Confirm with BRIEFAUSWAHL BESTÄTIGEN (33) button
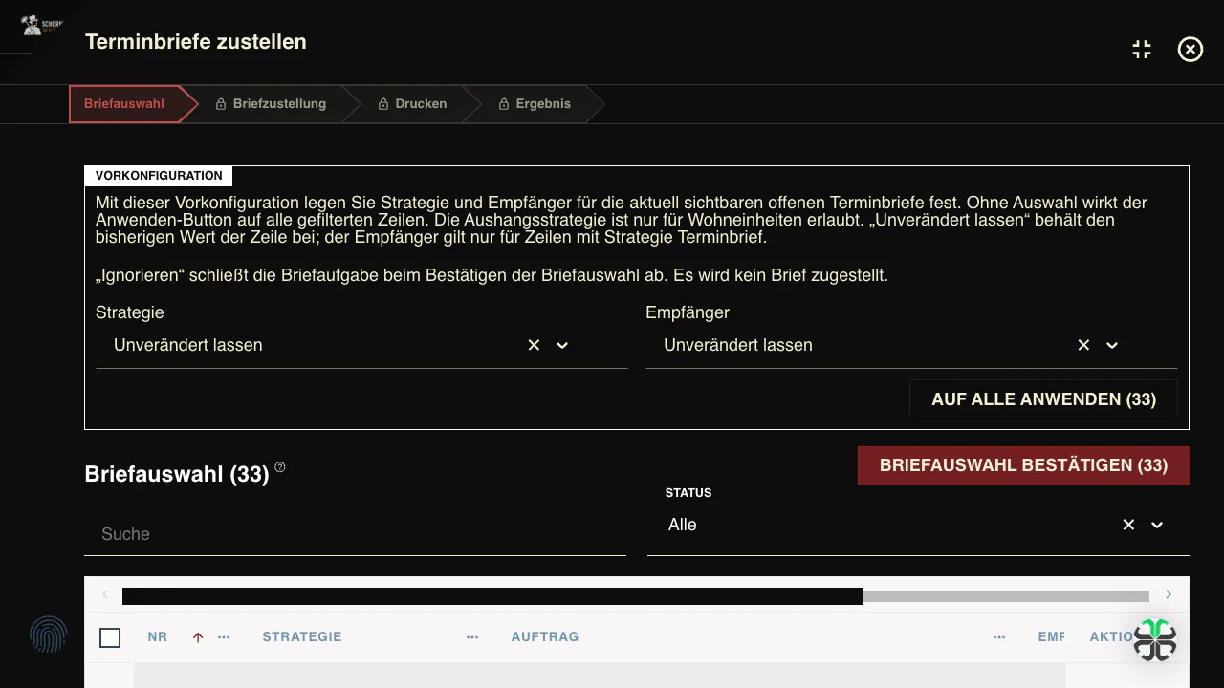Screen dimensions: 1224x688 point(1023,465)
